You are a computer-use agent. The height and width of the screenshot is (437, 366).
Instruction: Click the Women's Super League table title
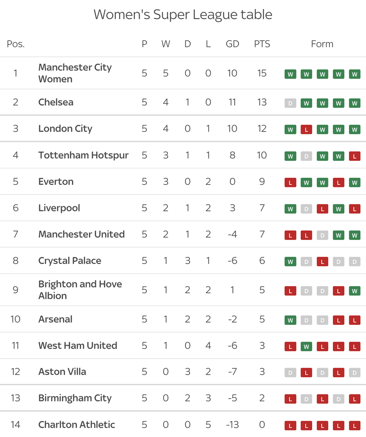[183, 15]
